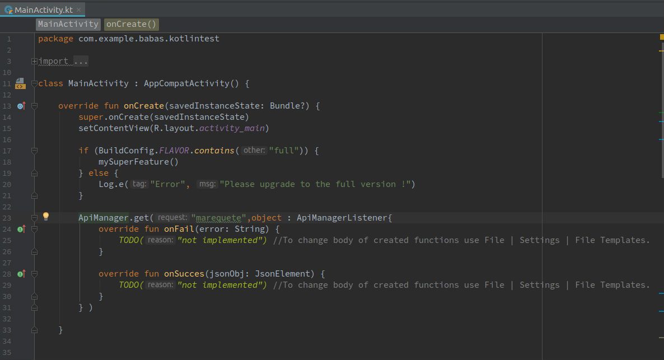The image size is (664, 360).
Task: Collapse the onCreate function with its fold arrow
Action: coord(34,105)
